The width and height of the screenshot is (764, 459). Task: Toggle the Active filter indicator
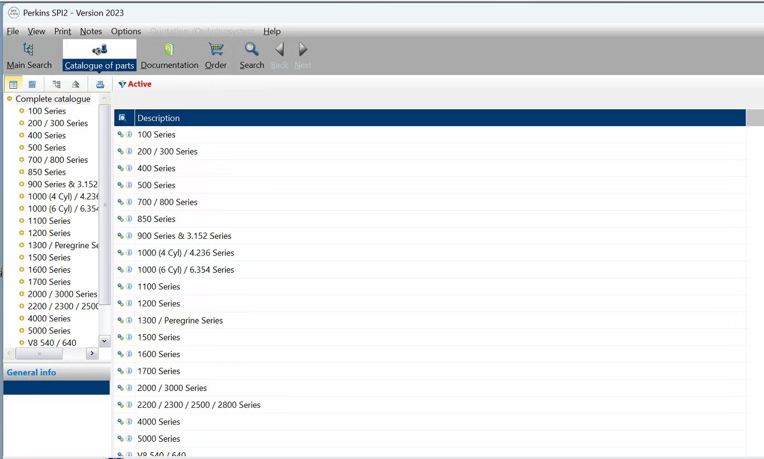(135, 84)
